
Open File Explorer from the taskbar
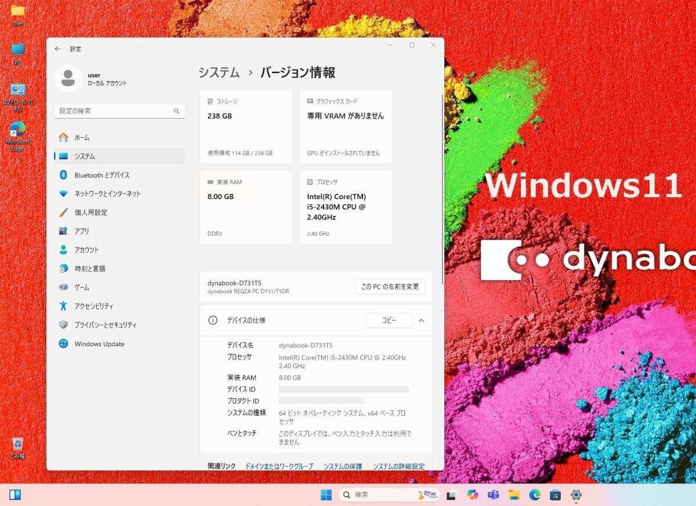pos(514,495)
